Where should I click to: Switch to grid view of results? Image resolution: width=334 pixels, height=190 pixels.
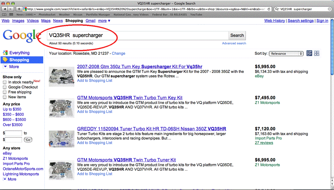(317, 53)
